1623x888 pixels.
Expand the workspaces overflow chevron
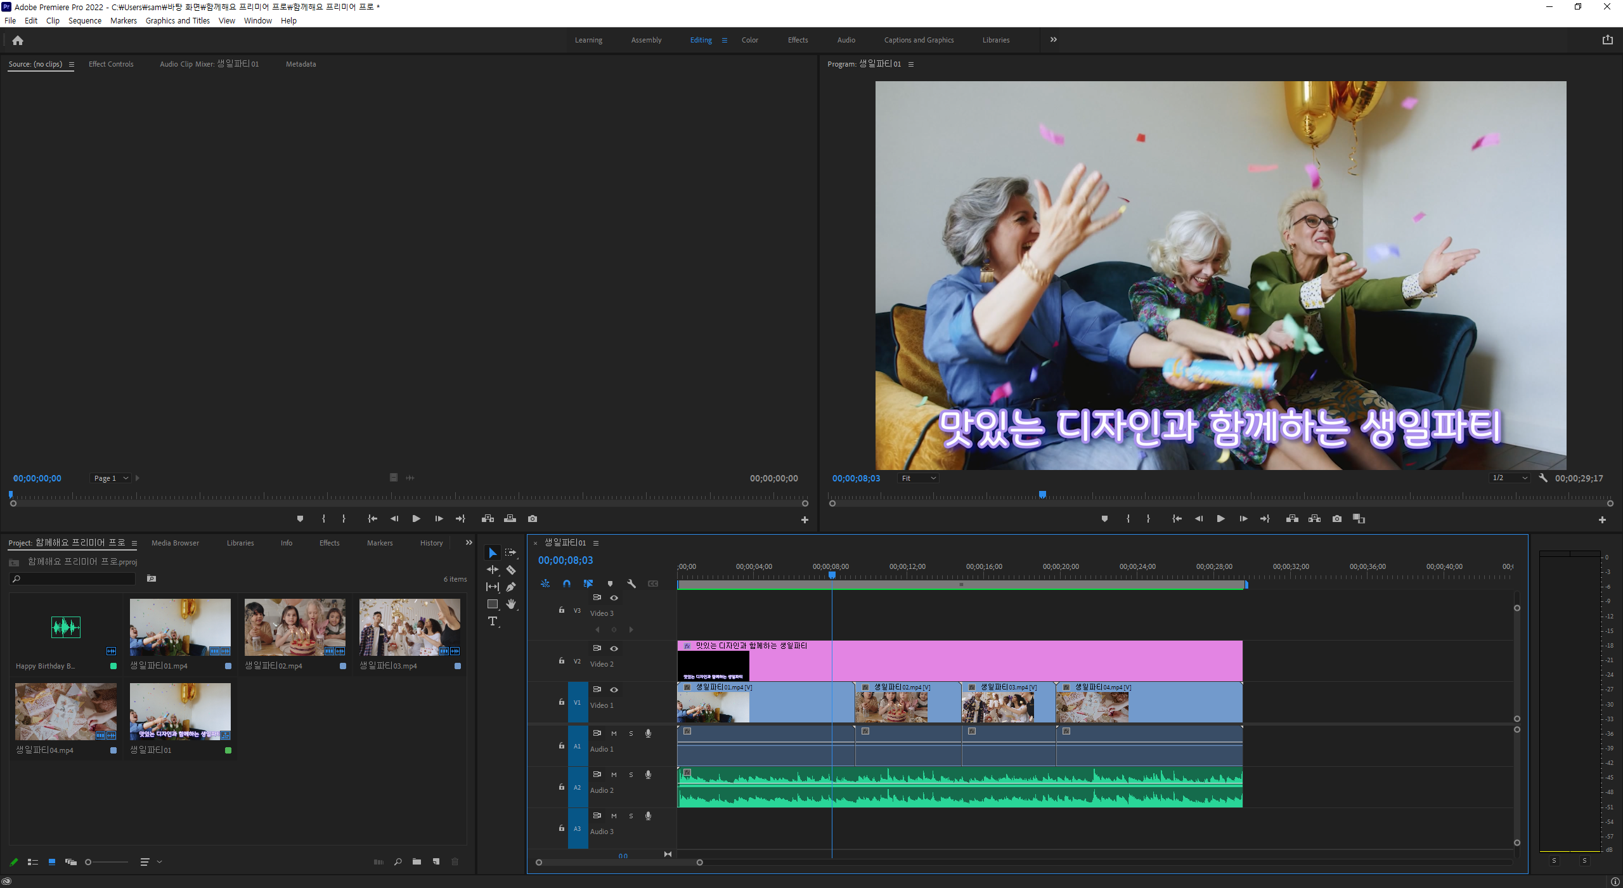click(1053, 40)
